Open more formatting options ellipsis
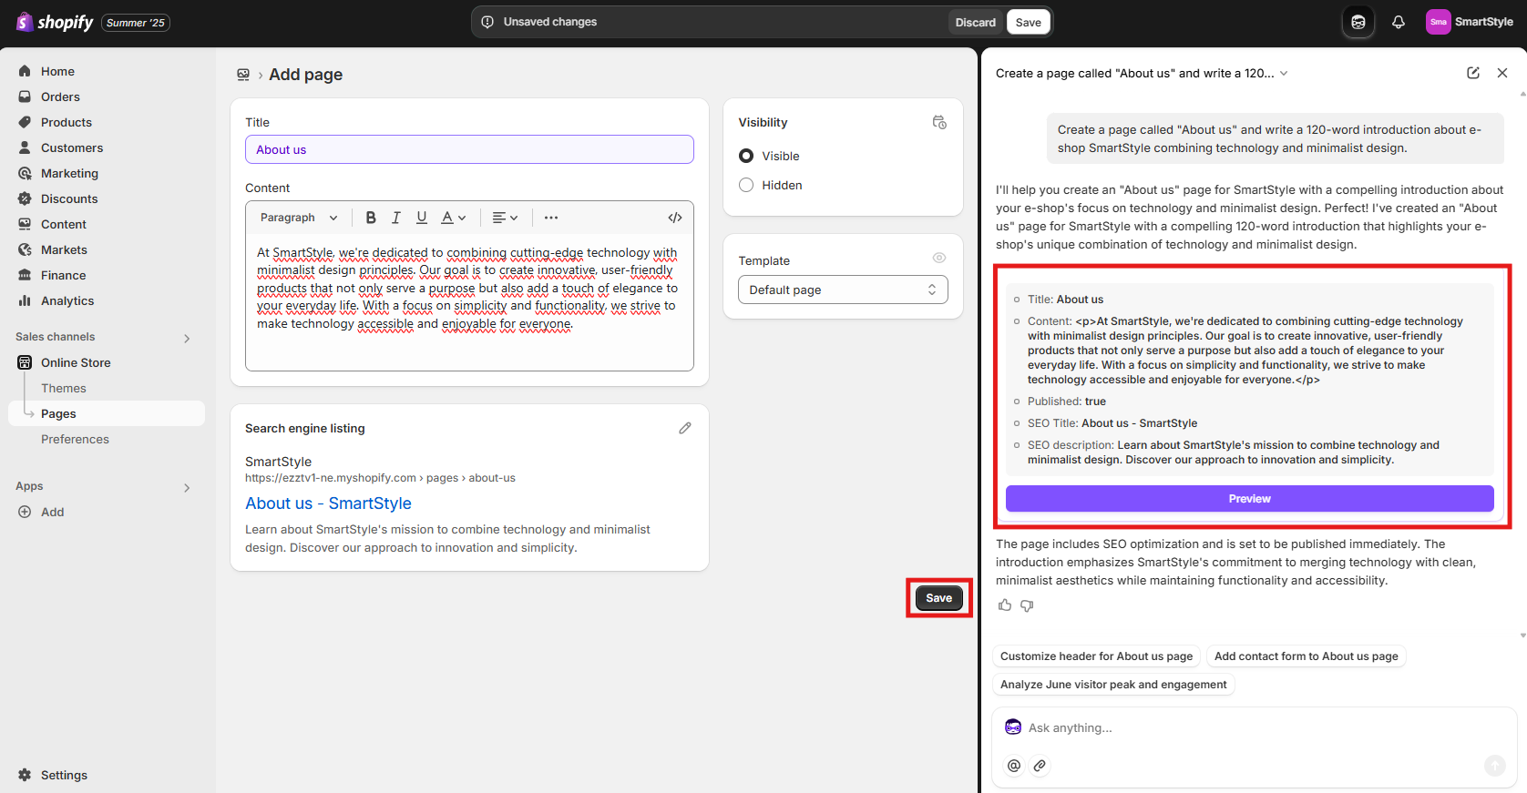 [551, 218]
